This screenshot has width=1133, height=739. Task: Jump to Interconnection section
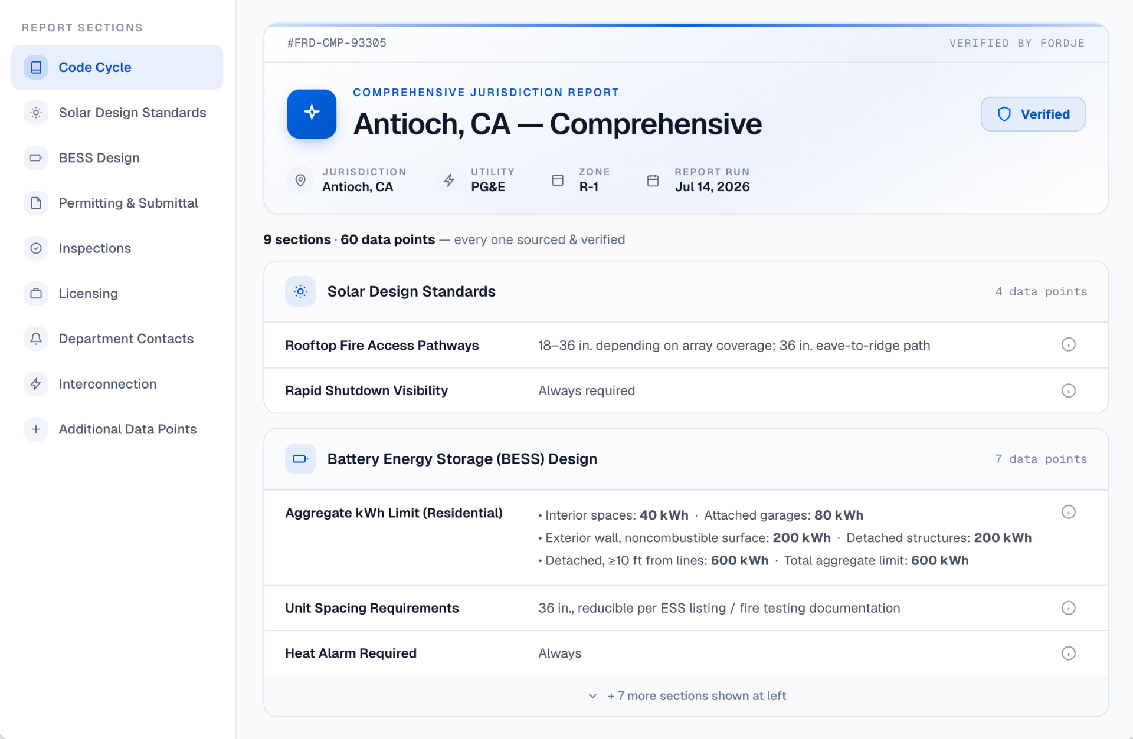117,384
